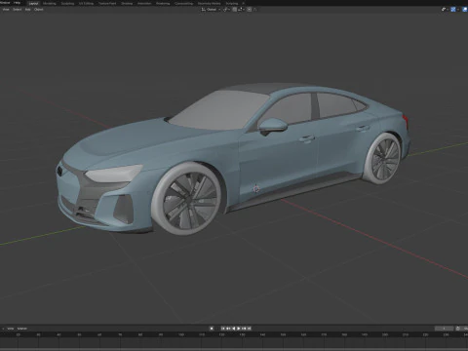This screenshot has width=468, height=351.
Task: Open the viewport Object menu
Action: click(39, 10)
